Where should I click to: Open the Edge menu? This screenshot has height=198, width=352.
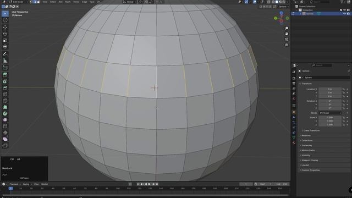pyautogui.click(x=84, y=2)
